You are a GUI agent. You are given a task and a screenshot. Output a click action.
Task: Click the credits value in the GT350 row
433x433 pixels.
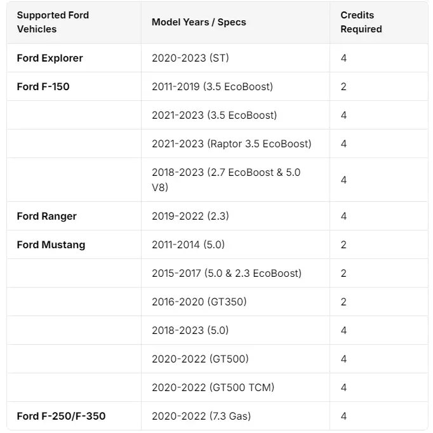343,302
